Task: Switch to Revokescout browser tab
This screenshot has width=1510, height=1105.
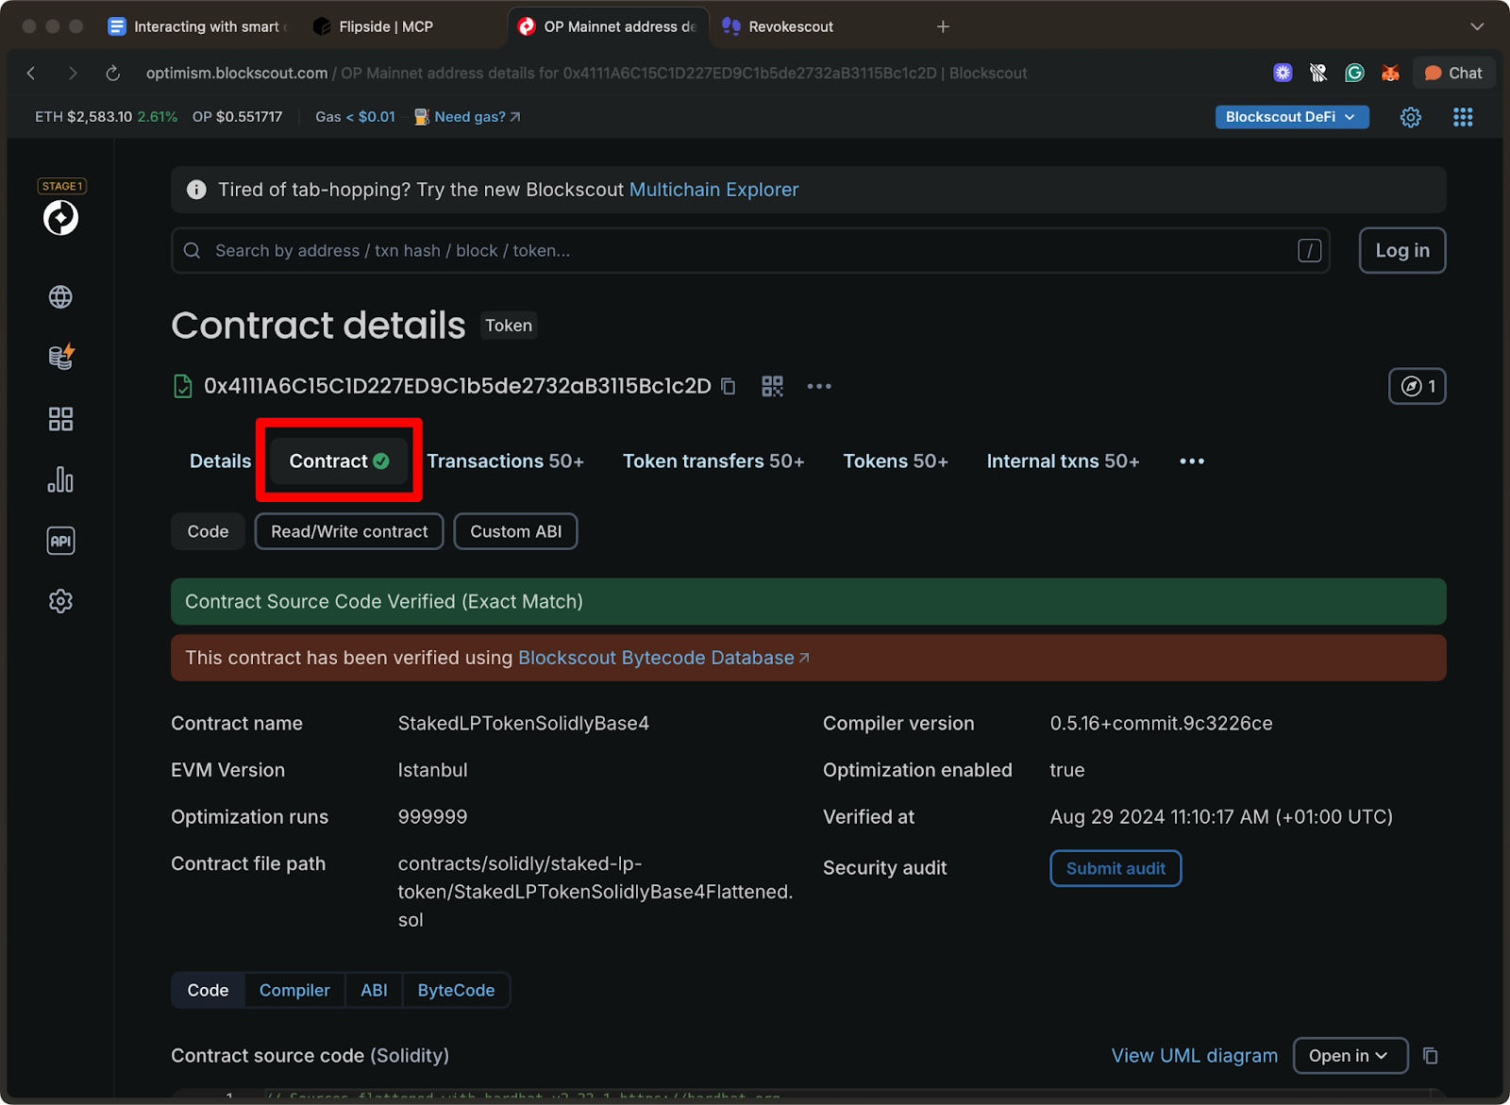Action: pos(779,26)
